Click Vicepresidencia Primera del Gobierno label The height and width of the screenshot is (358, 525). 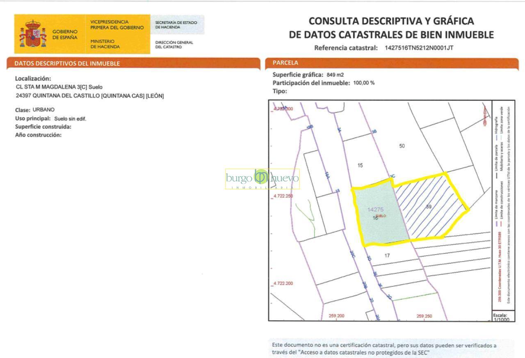point(117,25)
